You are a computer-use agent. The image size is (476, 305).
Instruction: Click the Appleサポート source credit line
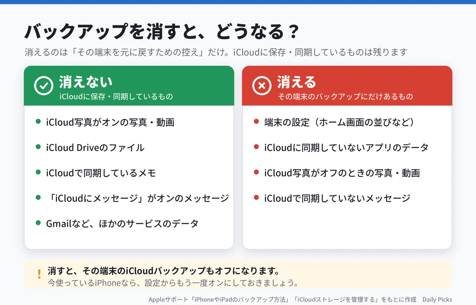pyautogui.click(x=282, y=299)
